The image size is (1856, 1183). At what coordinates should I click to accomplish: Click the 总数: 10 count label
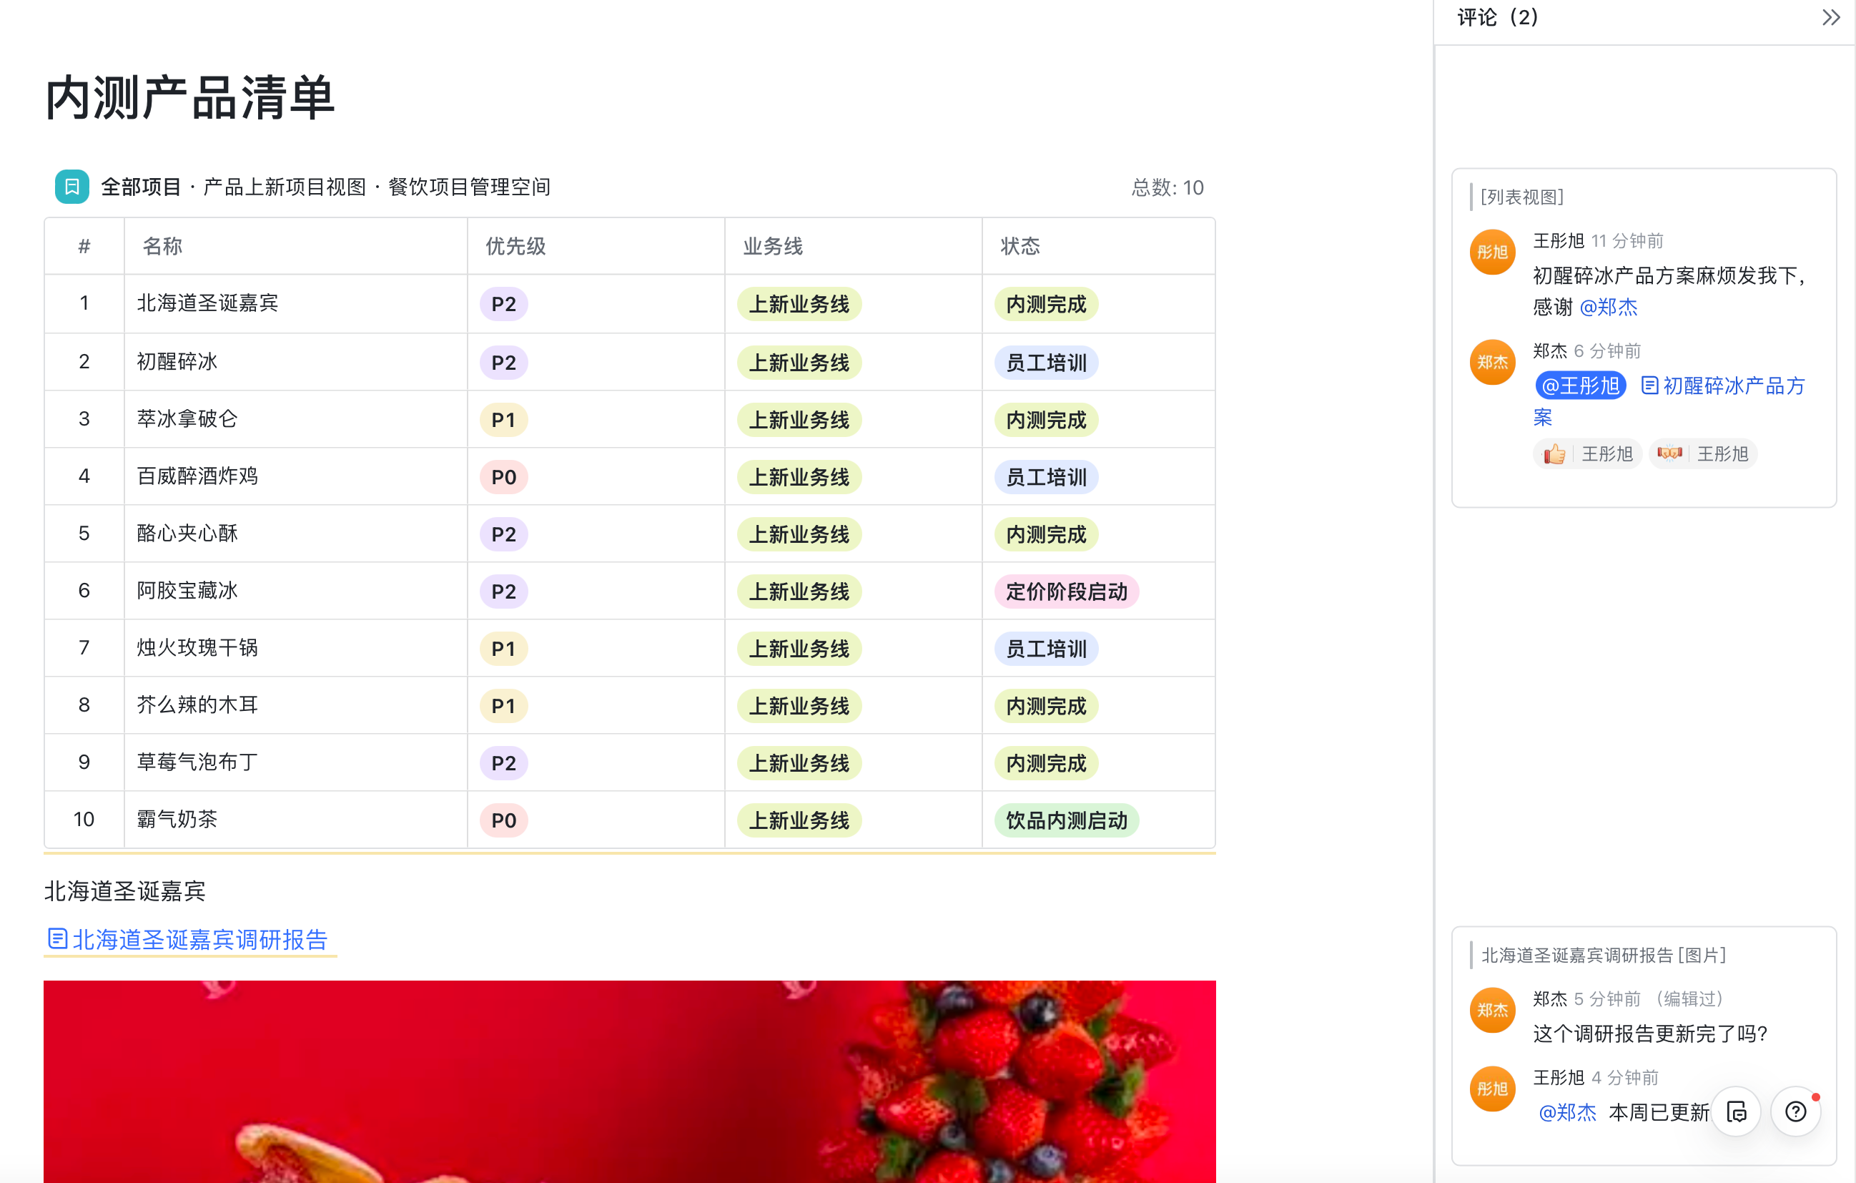tap(1167, 187)
